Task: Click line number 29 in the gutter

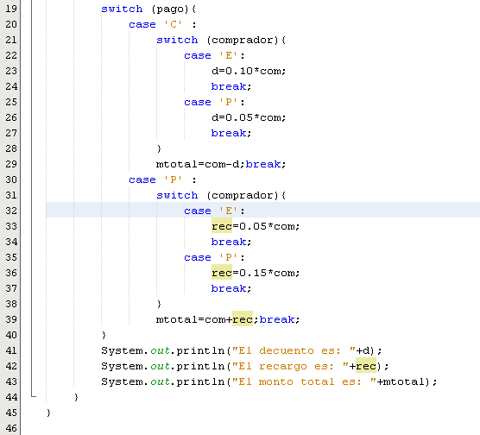Action: click(11, 164)
